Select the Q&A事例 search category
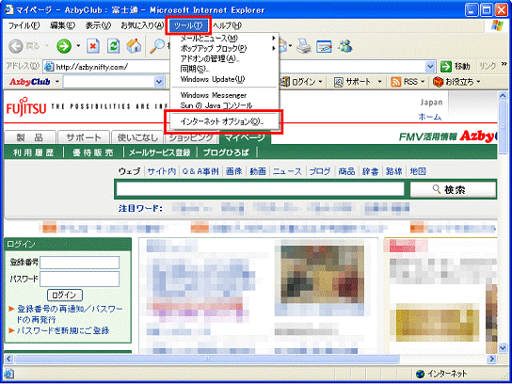This screenshot has height=384, width=512. [x=200, y=171]
